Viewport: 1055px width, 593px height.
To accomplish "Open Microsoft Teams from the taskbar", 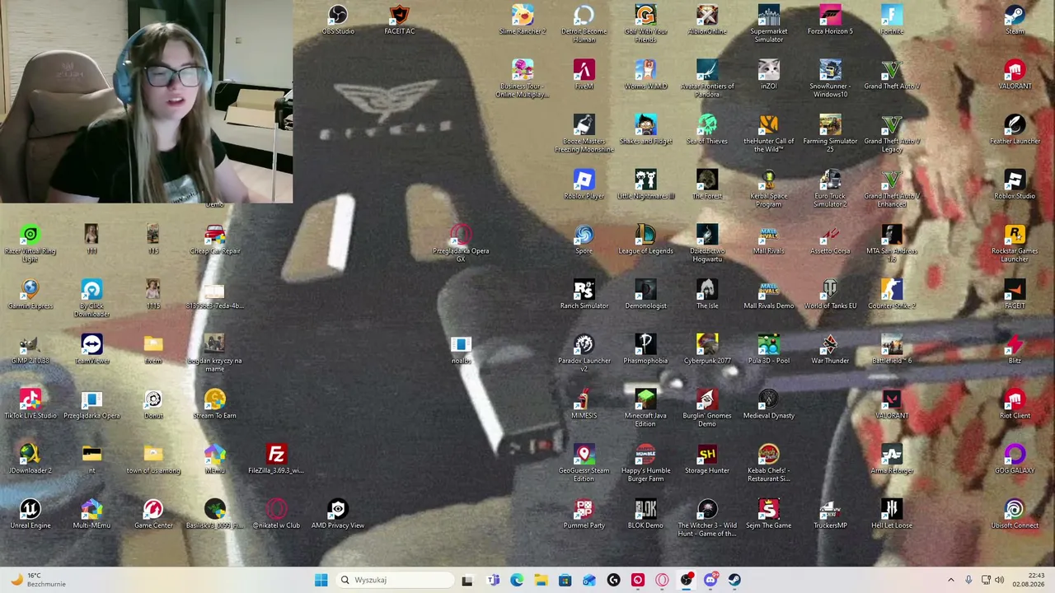I will tap(493, 580).
